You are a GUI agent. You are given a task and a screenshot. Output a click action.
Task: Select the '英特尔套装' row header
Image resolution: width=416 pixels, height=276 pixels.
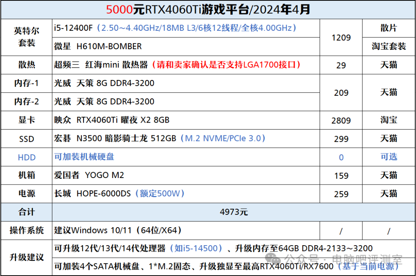click(x=27, y=37)
